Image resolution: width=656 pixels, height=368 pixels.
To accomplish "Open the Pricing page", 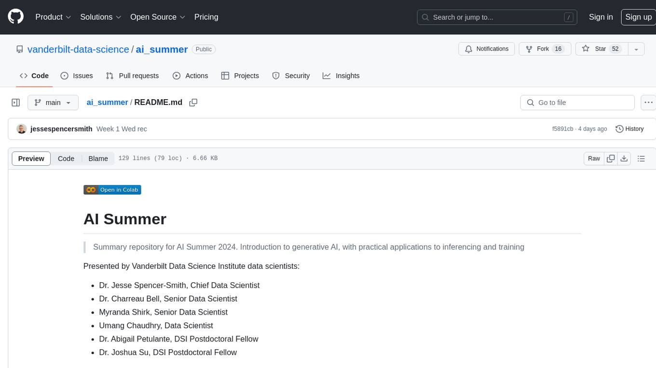I will pyautogui.click(x=206, y=17).
